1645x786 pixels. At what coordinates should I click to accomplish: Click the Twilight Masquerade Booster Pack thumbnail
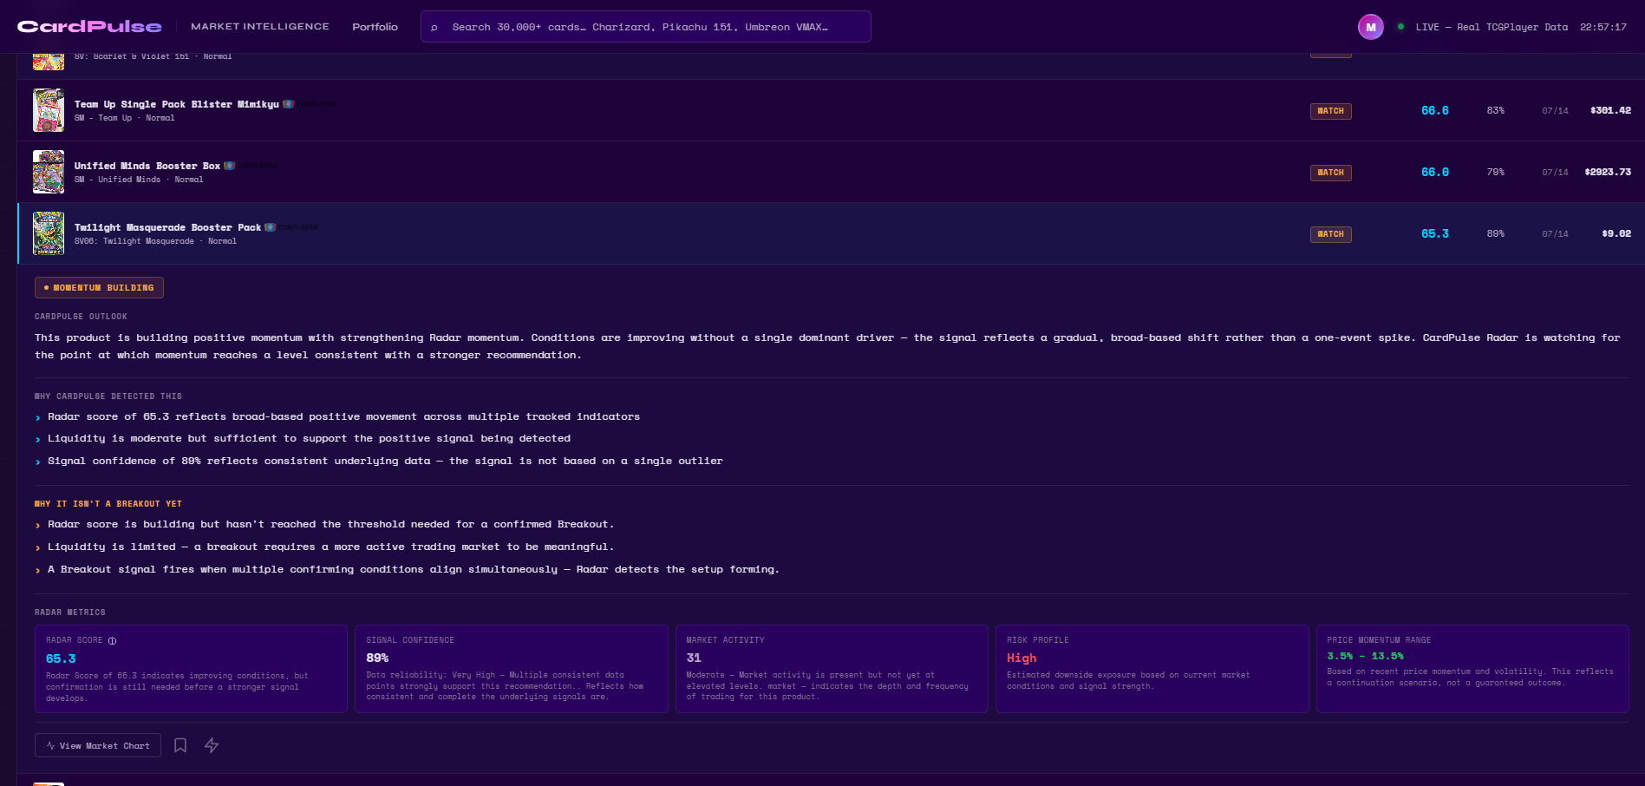(x=49, y=233)
